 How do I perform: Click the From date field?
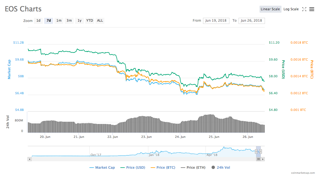pyautogui.click(x=216, y=21)
